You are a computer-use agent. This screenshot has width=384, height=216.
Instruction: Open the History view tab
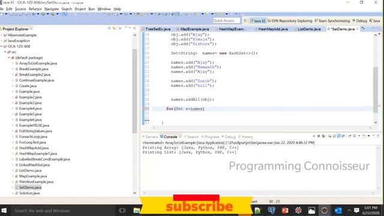[245, 137]
